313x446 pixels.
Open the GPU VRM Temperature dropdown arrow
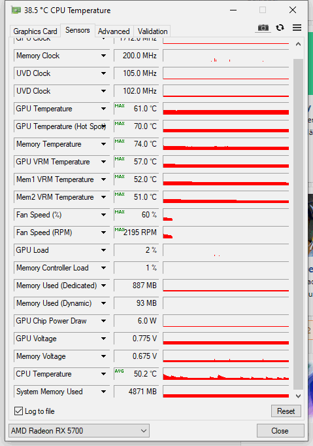coord(104,162)
